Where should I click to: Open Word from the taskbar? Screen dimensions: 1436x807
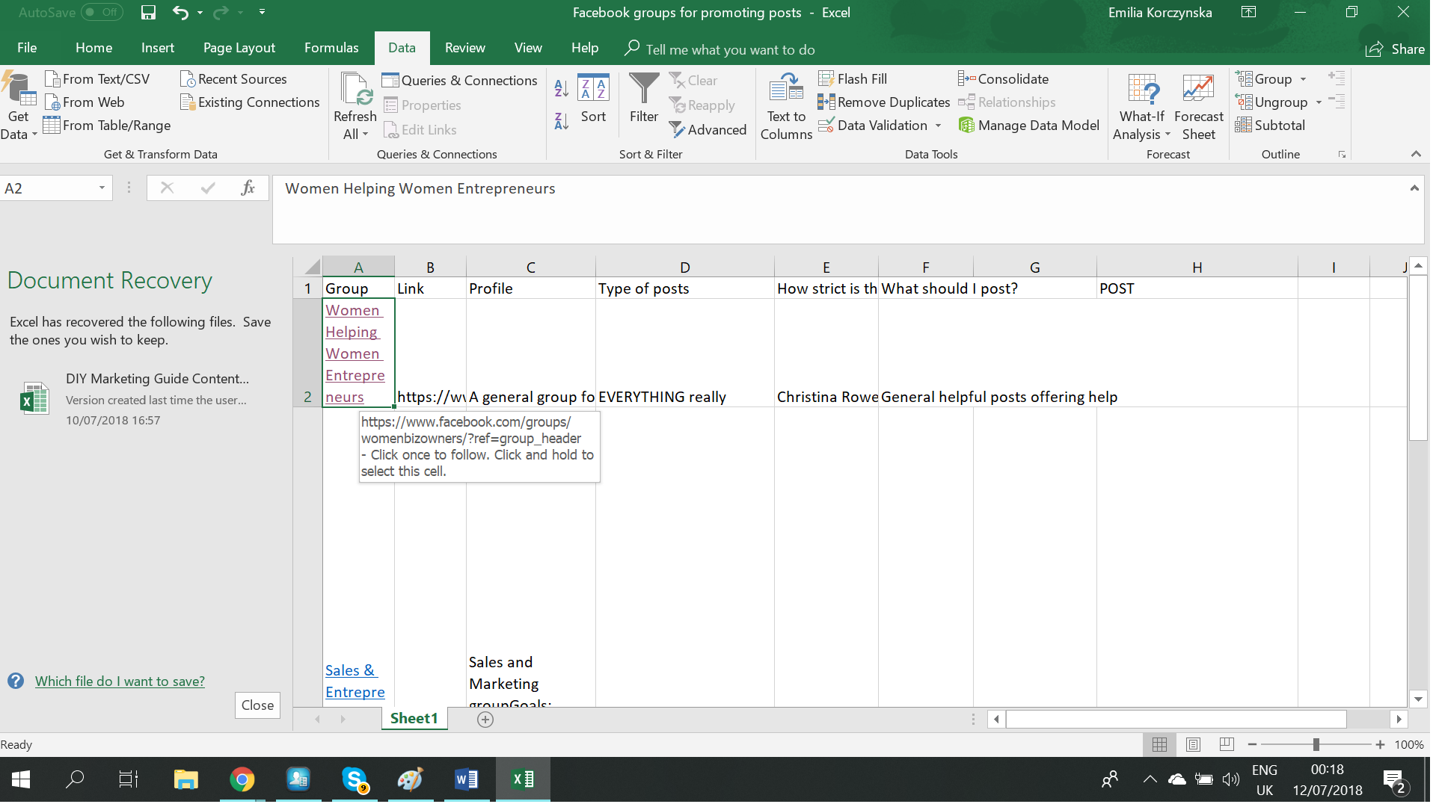466,780
